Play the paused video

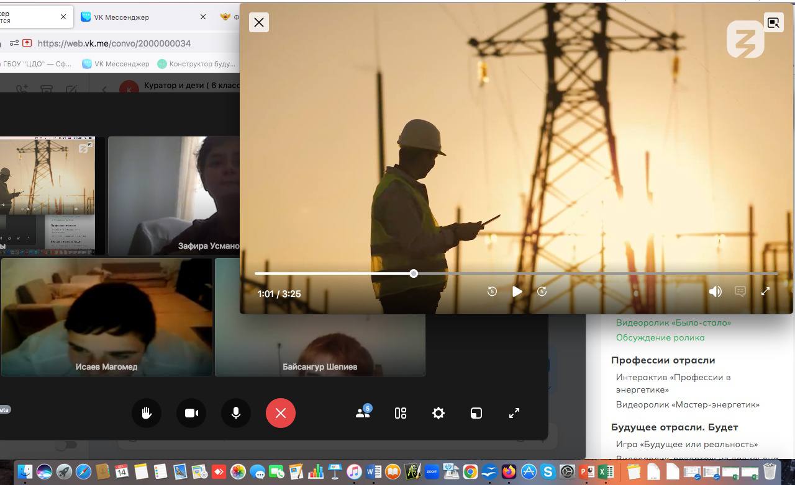[x=517, y=291]
